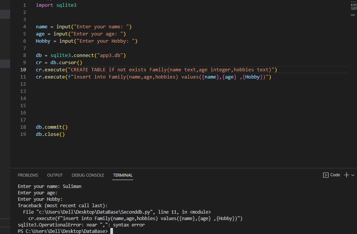357x234 pixels.
Task: Switch to the PROBLEMS panel tab
Action: tap(28, 175)
